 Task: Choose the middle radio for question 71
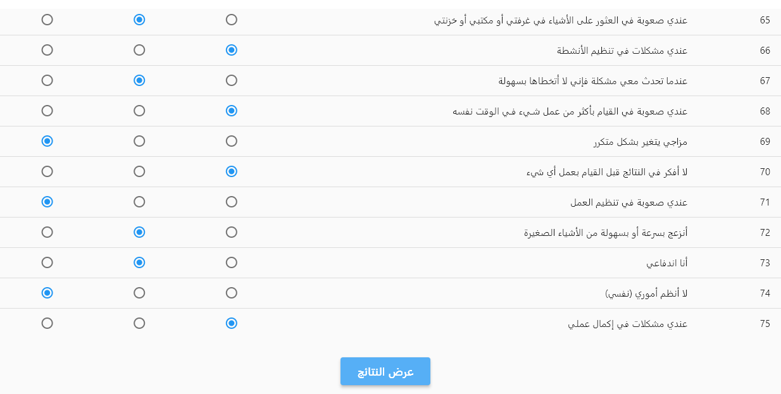click(139, 202)
